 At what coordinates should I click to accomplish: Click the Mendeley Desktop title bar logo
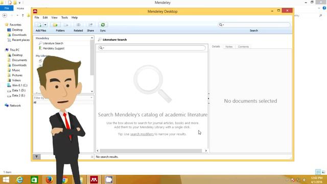tap(35, 11)
